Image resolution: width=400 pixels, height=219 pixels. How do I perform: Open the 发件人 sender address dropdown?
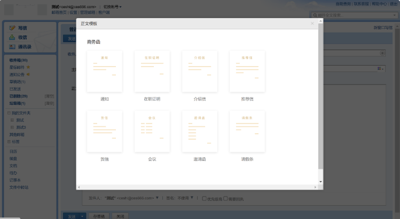point(157,198)
